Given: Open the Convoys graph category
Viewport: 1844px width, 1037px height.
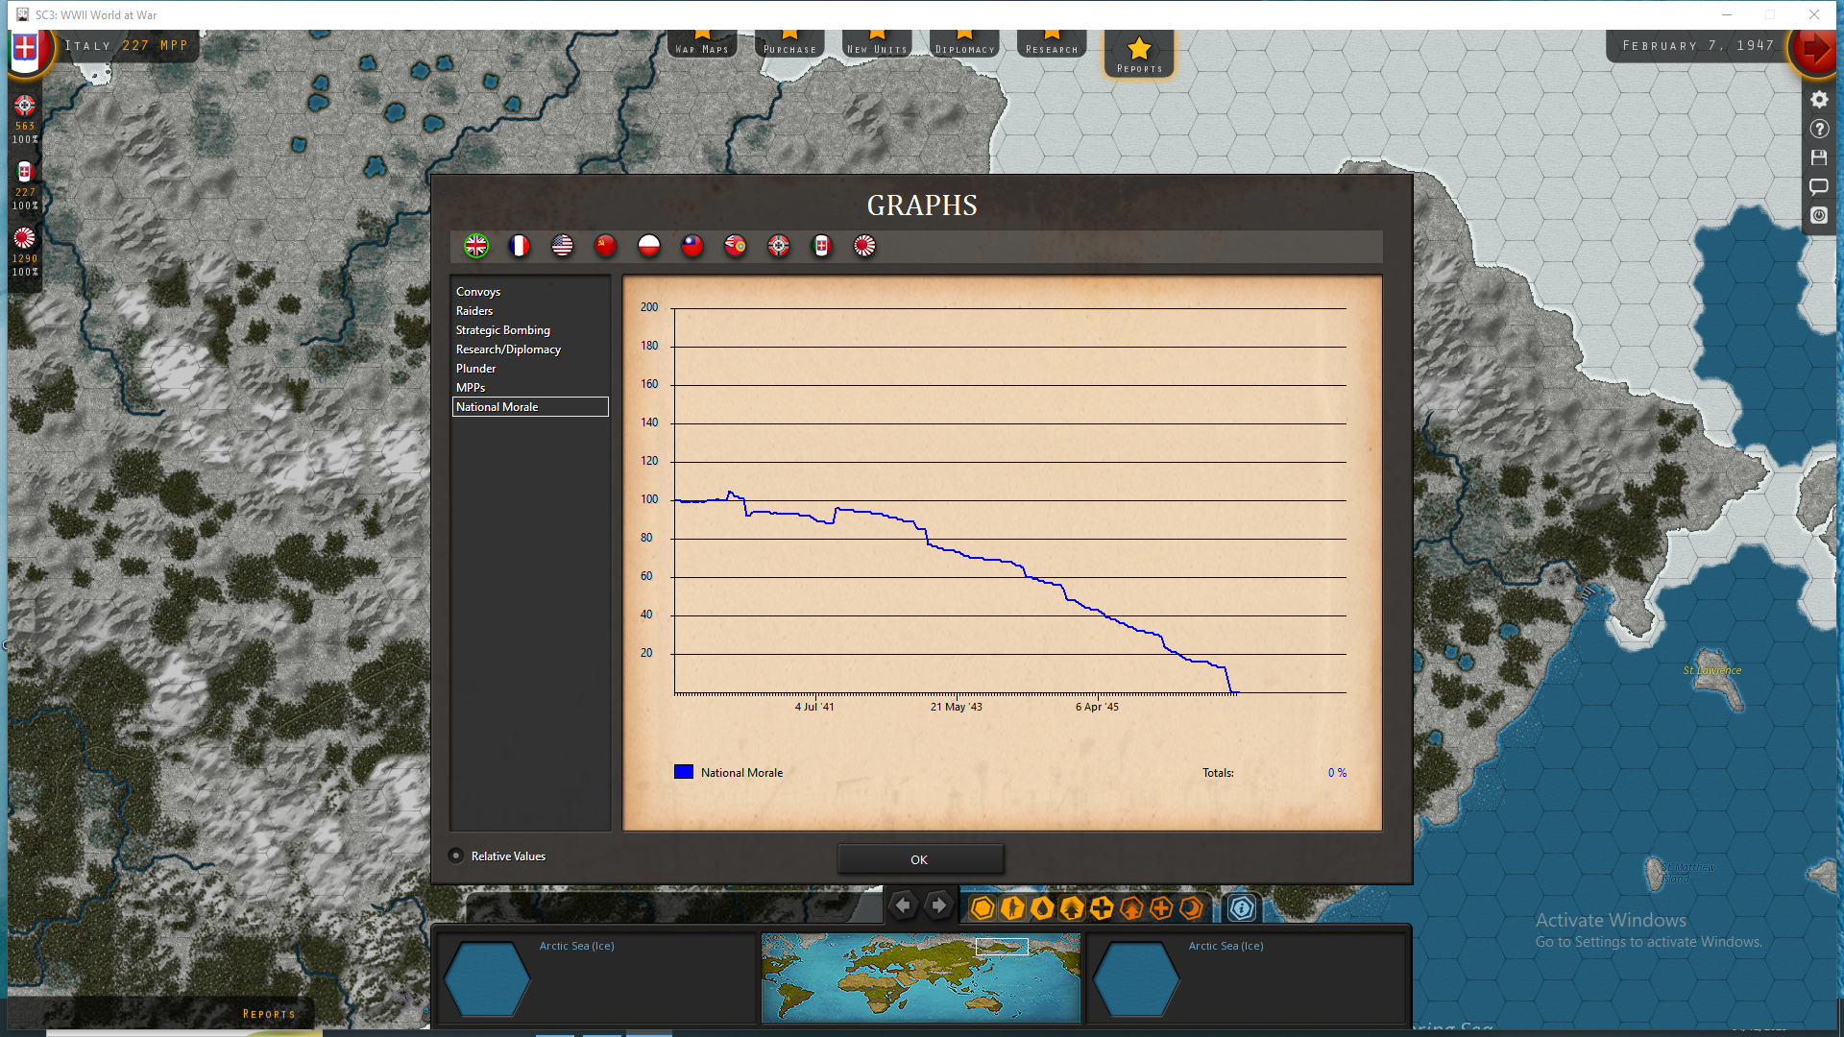Looking at the screenshot, I should [x=478, y=291].
